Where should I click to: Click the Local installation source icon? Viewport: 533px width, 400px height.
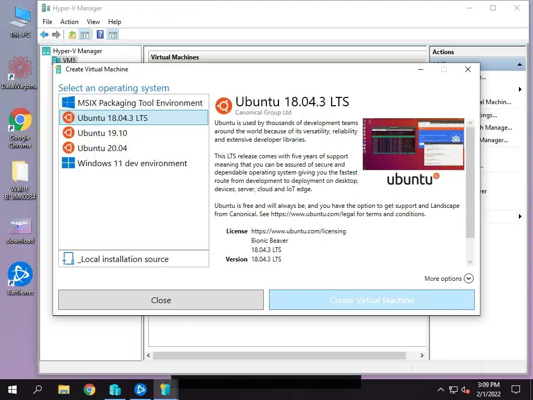point(68,259)
